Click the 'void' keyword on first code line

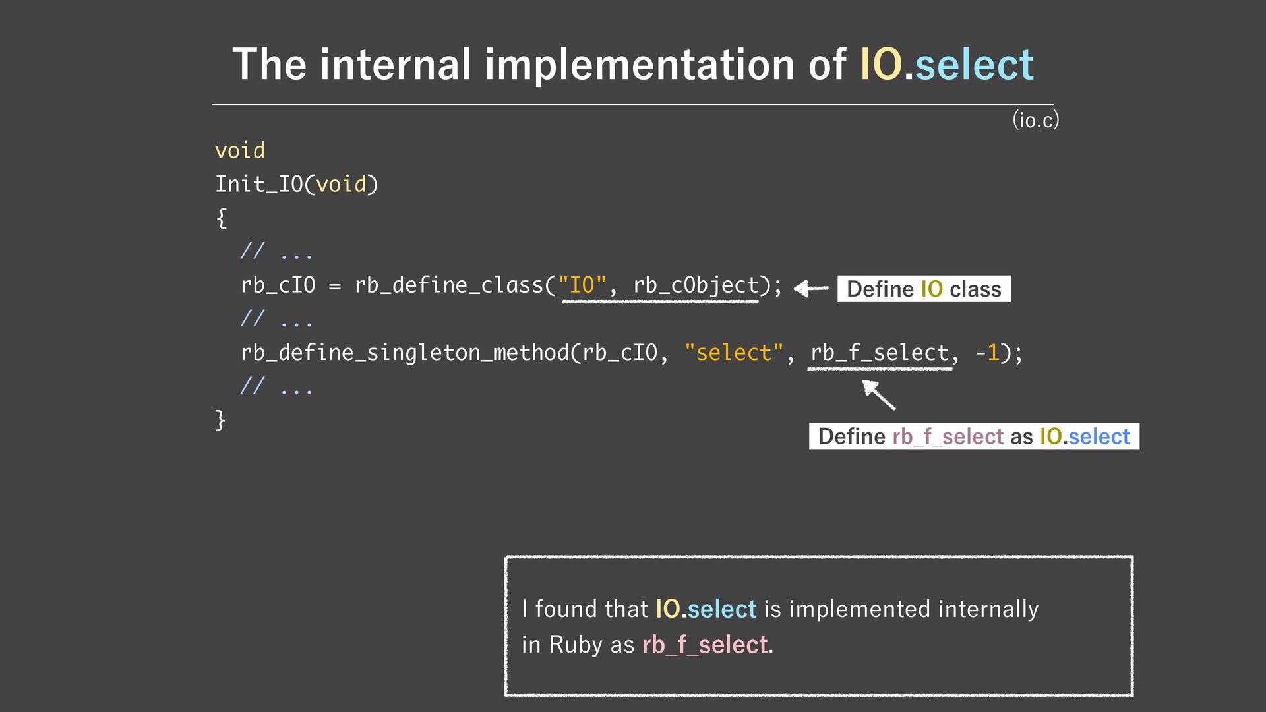coord(239,150)
